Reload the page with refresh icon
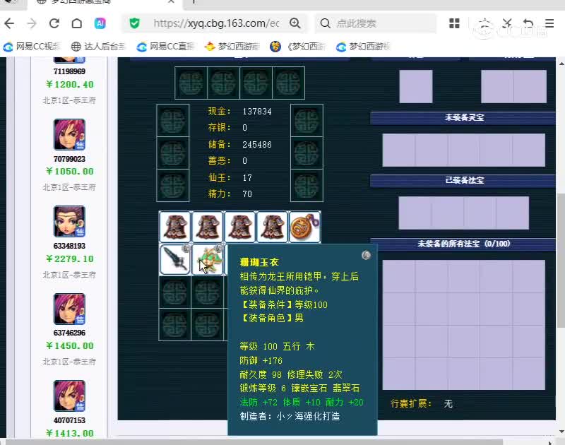565x445 pixels. 54,23
